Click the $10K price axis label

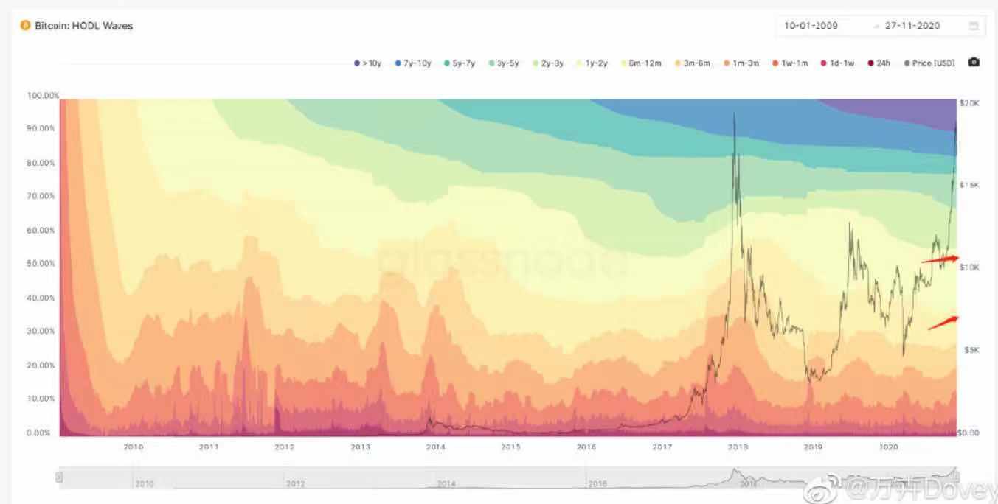point(969,267)
